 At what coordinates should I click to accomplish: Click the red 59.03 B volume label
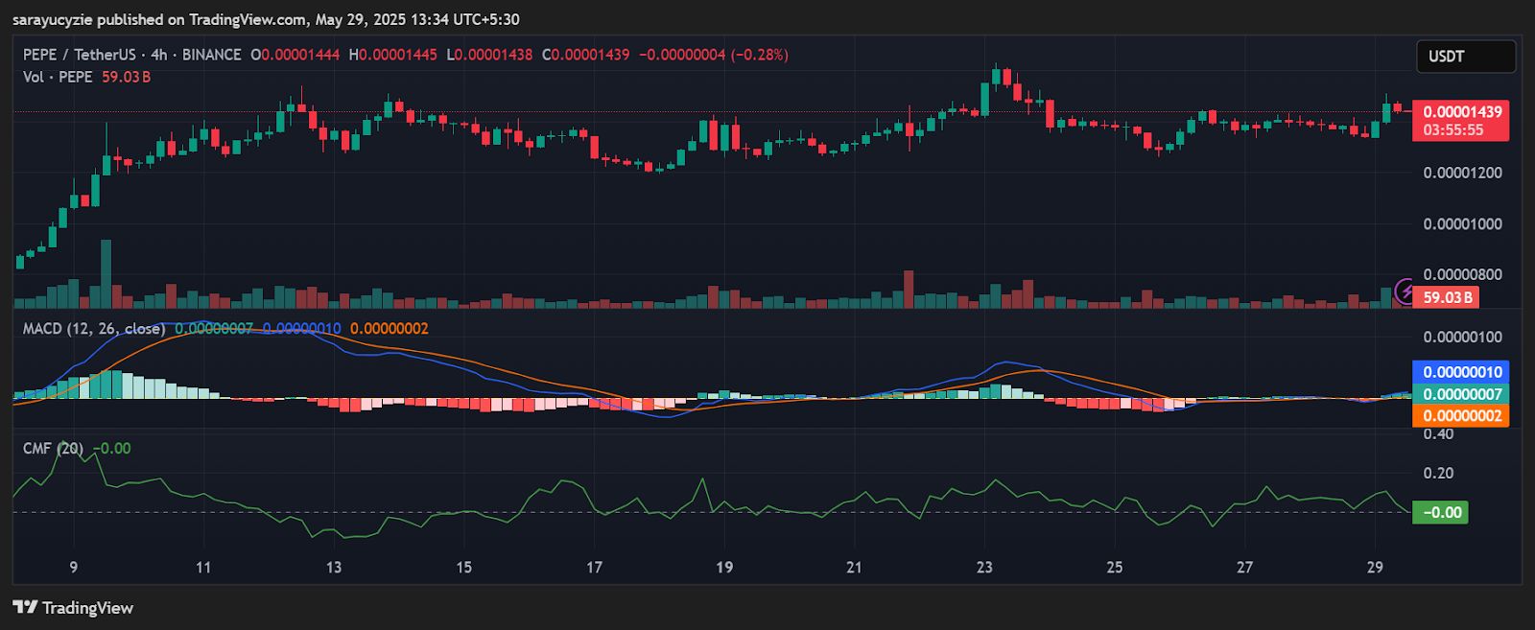1446,297
